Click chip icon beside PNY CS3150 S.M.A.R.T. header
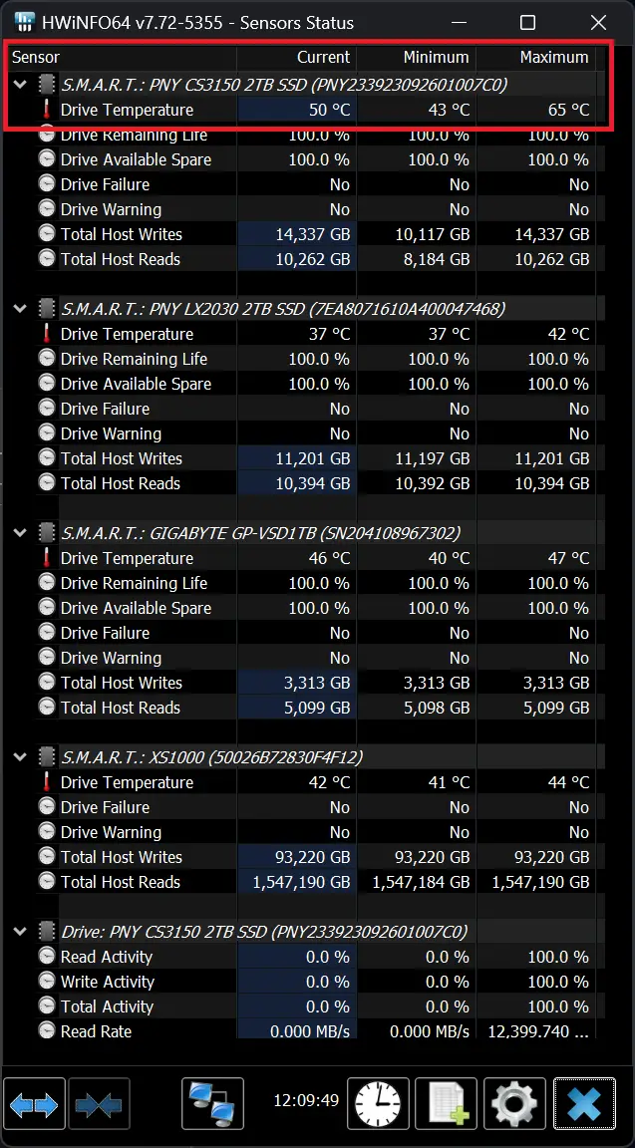 (x=47, y=84)
